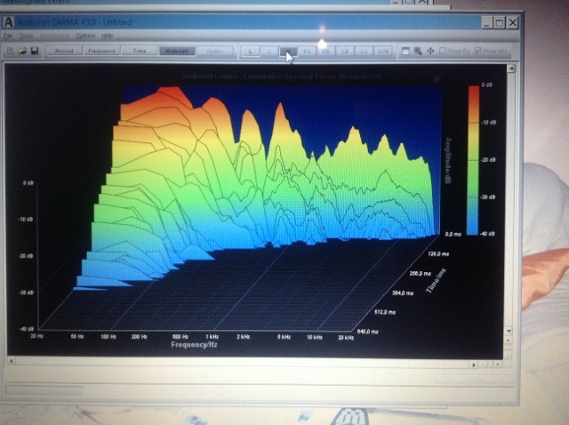The image size is (569, 425).
Task: Select the magnifier zoom tool
Action: (418, 52)
